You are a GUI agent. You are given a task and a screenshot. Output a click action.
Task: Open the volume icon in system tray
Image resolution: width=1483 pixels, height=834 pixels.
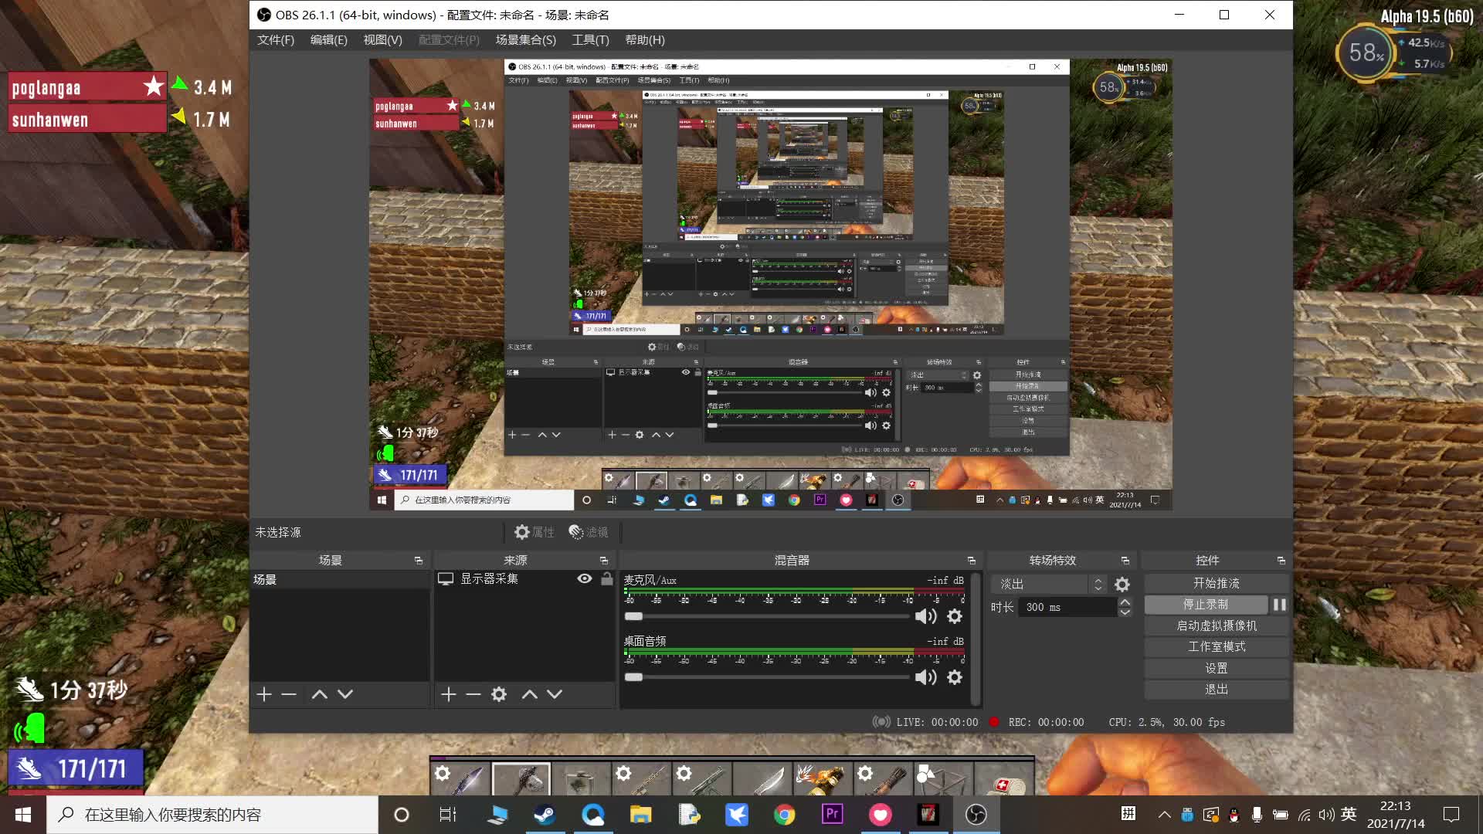click(1327, 815)
